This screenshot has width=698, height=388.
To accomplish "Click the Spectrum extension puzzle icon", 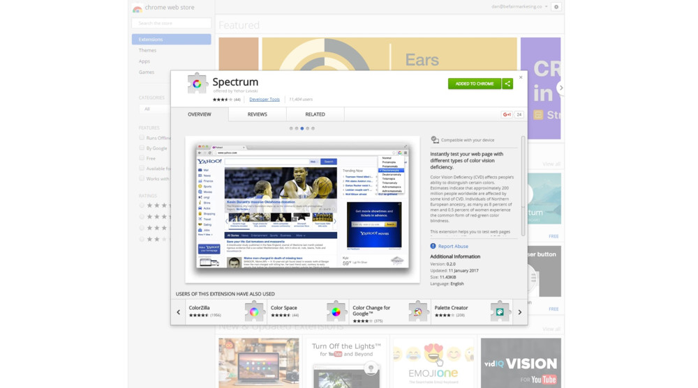I will 197,83.
